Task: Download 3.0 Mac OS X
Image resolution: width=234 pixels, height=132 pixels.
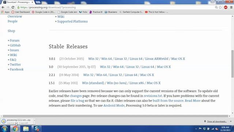Action: (x=164, y=67)
